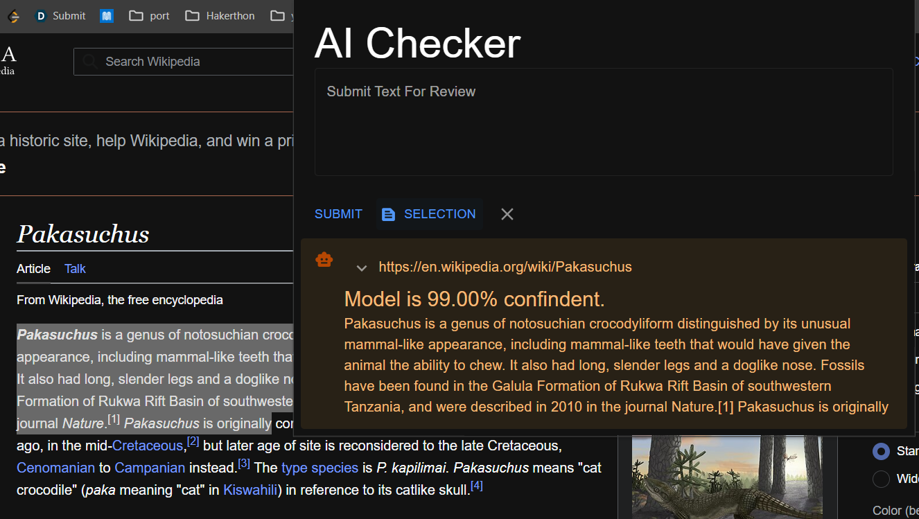
Task: Clear input with the X icon
Action: [x=507, y=214]
